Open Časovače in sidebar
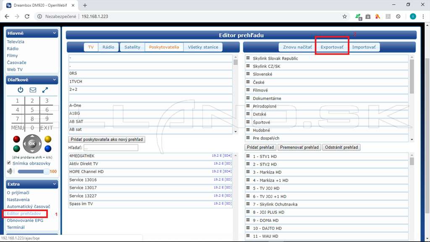The height and width of the screenshot is (242, 430). pyautogui.click(x=16, y=62)
